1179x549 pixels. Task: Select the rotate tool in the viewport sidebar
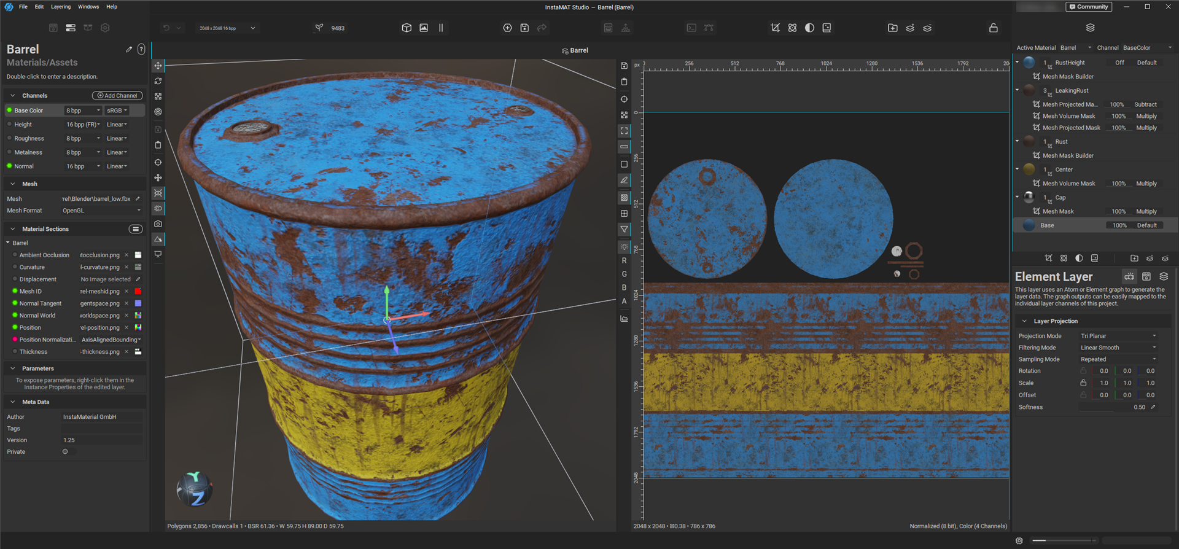[x=158, y=81]
